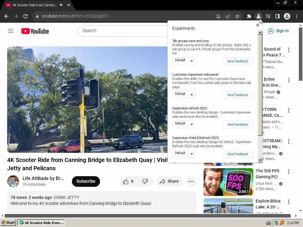Image resolution: width=303 pixels, height=227 pixels.
Task: Show the browser side panel
Action: pyautogui.click(x=278, y=17)
